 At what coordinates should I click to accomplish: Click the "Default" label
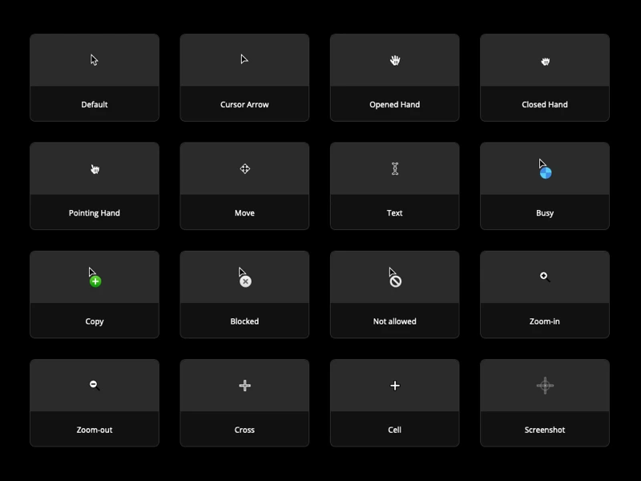tap(95, 104)
